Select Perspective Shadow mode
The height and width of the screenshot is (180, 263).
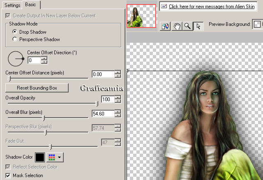pyautogui.click(x=15, y=39)
